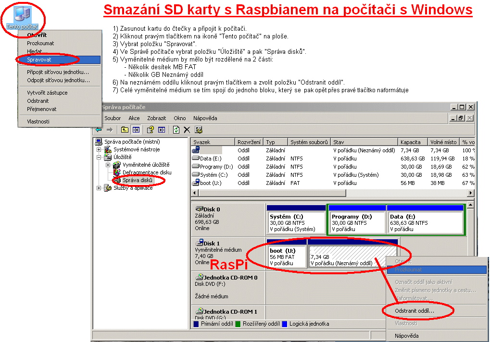Click the action pane toolbar icon beside Help
Screen dimensions: 490x342
(x=162, y=130)
